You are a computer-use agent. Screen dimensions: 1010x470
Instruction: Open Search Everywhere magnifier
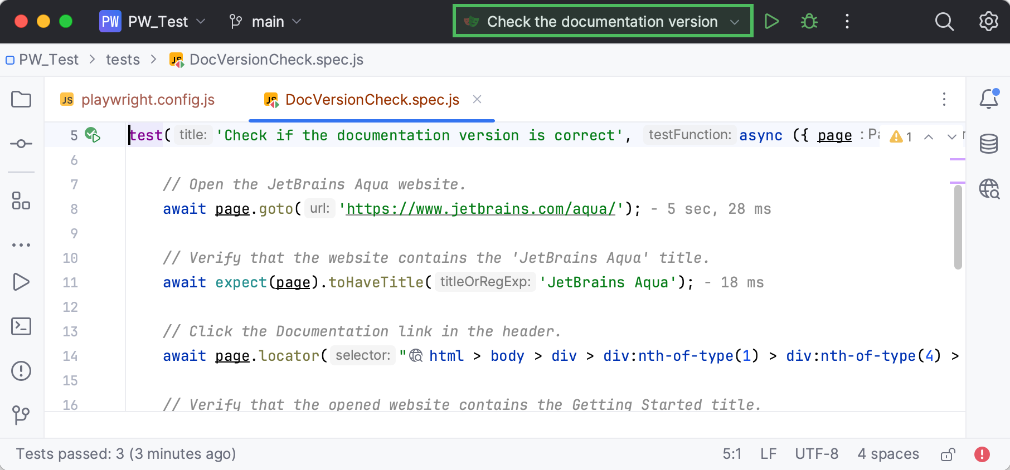click(944, 21)
